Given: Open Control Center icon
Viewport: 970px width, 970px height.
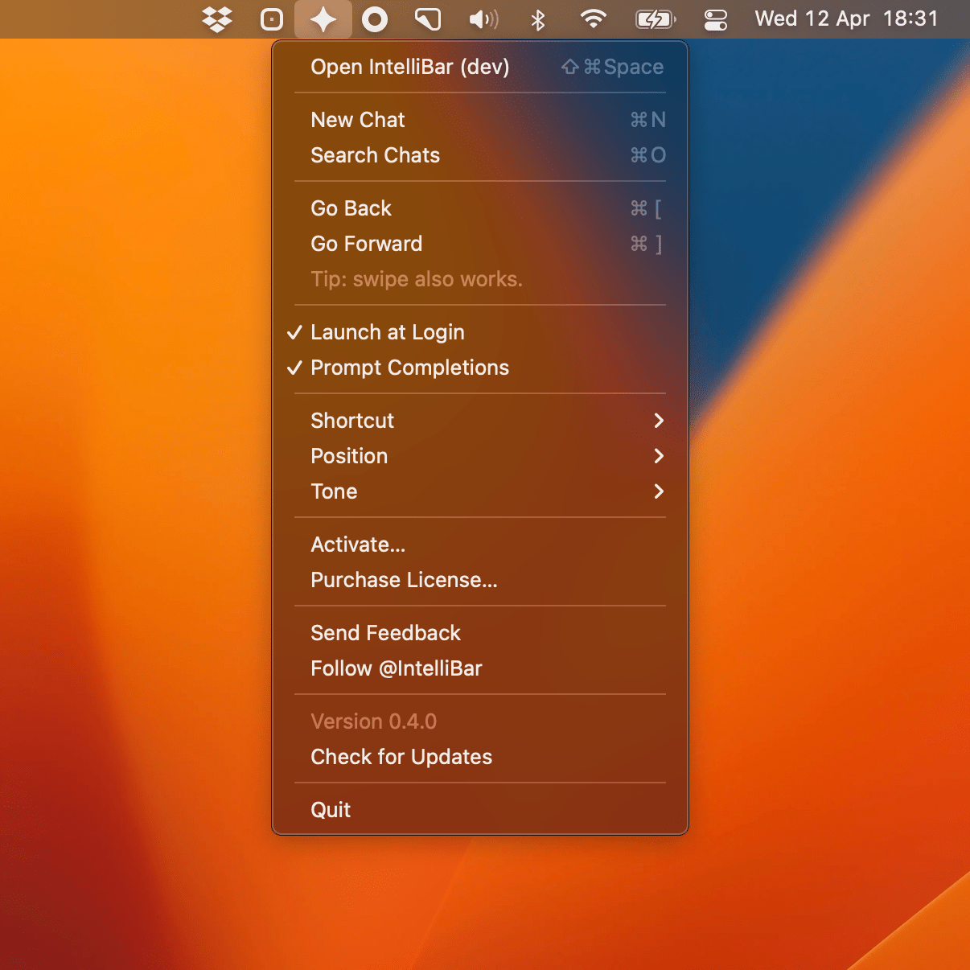Looking at the screenshot, I should [715, 19].
